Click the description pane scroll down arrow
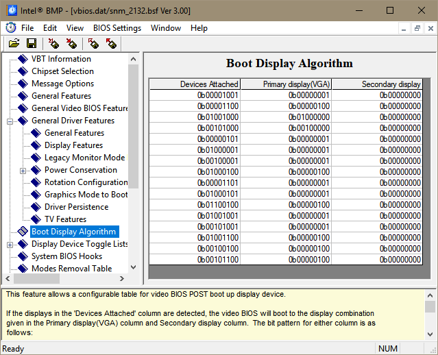 [430, 334]
